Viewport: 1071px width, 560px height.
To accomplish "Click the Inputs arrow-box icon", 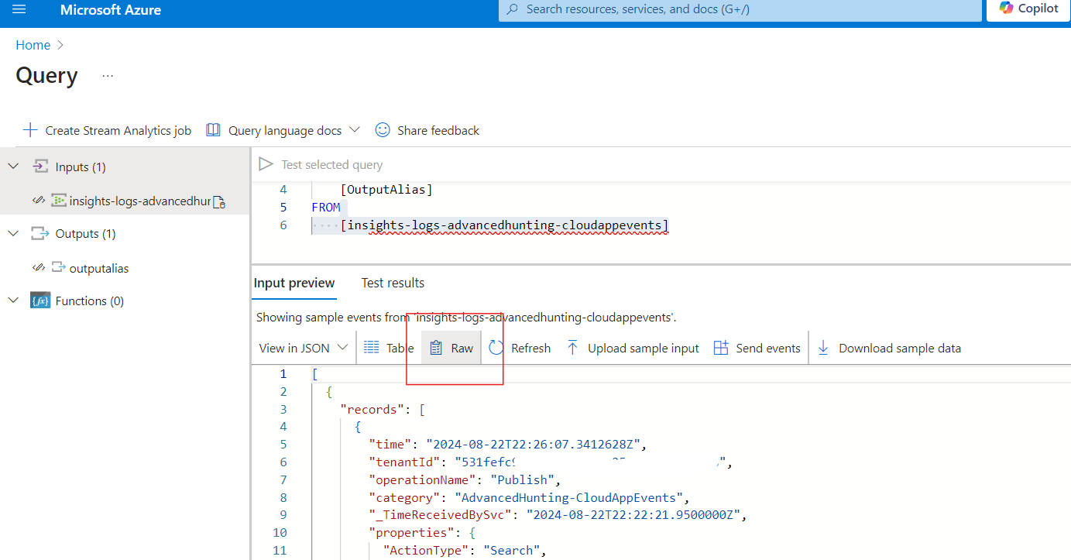I will point(40,167).
